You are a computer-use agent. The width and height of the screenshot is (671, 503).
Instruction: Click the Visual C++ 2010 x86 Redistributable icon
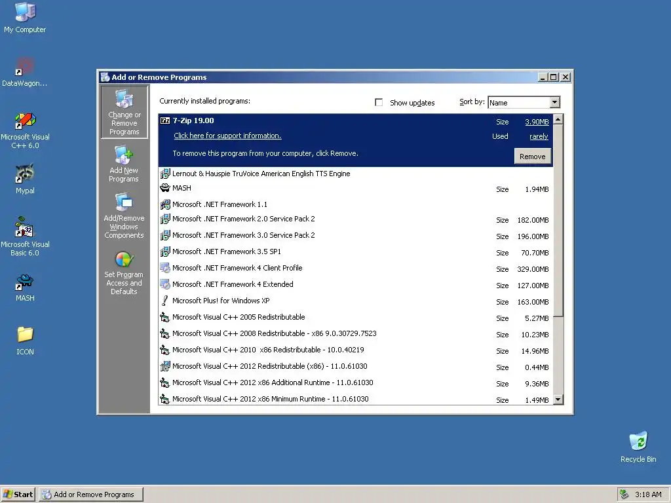pyautogui.click(x=165, y=350)
